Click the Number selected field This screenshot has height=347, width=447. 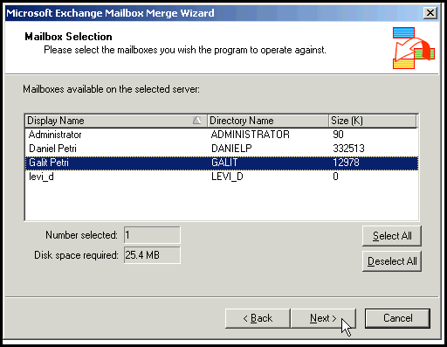[x=152, y=235]
